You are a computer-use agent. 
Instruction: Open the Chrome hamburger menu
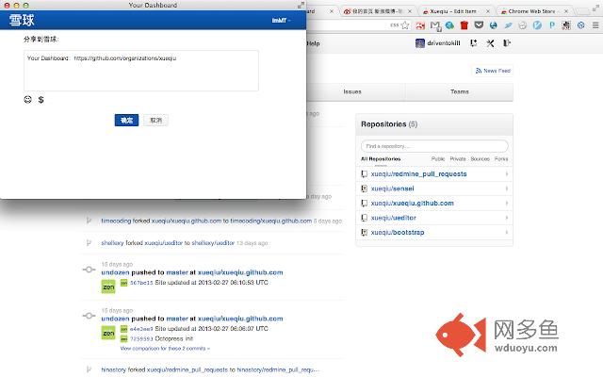[595, 25]
